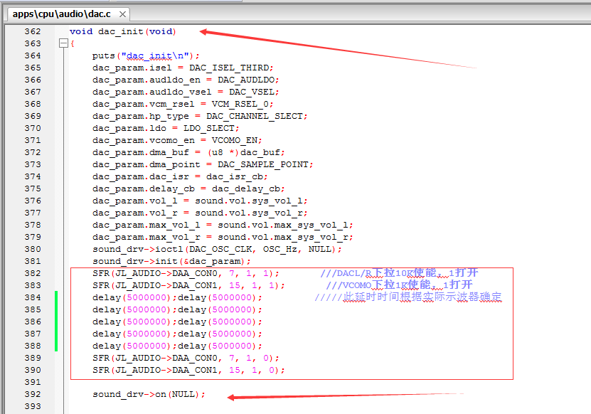Click SFR DAA_CON0 statement on line 389
The image size is (591, 414).
186,358
